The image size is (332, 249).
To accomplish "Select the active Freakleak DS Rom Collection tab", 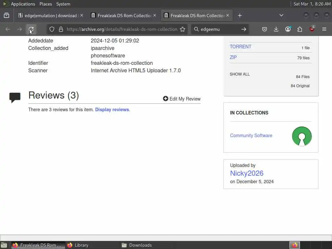I will [197, 16].
